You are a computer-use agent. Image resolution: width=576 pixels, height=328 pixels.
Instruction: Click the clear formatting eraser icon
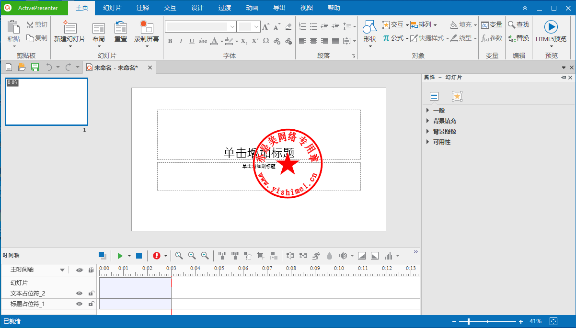pos(288,26)
